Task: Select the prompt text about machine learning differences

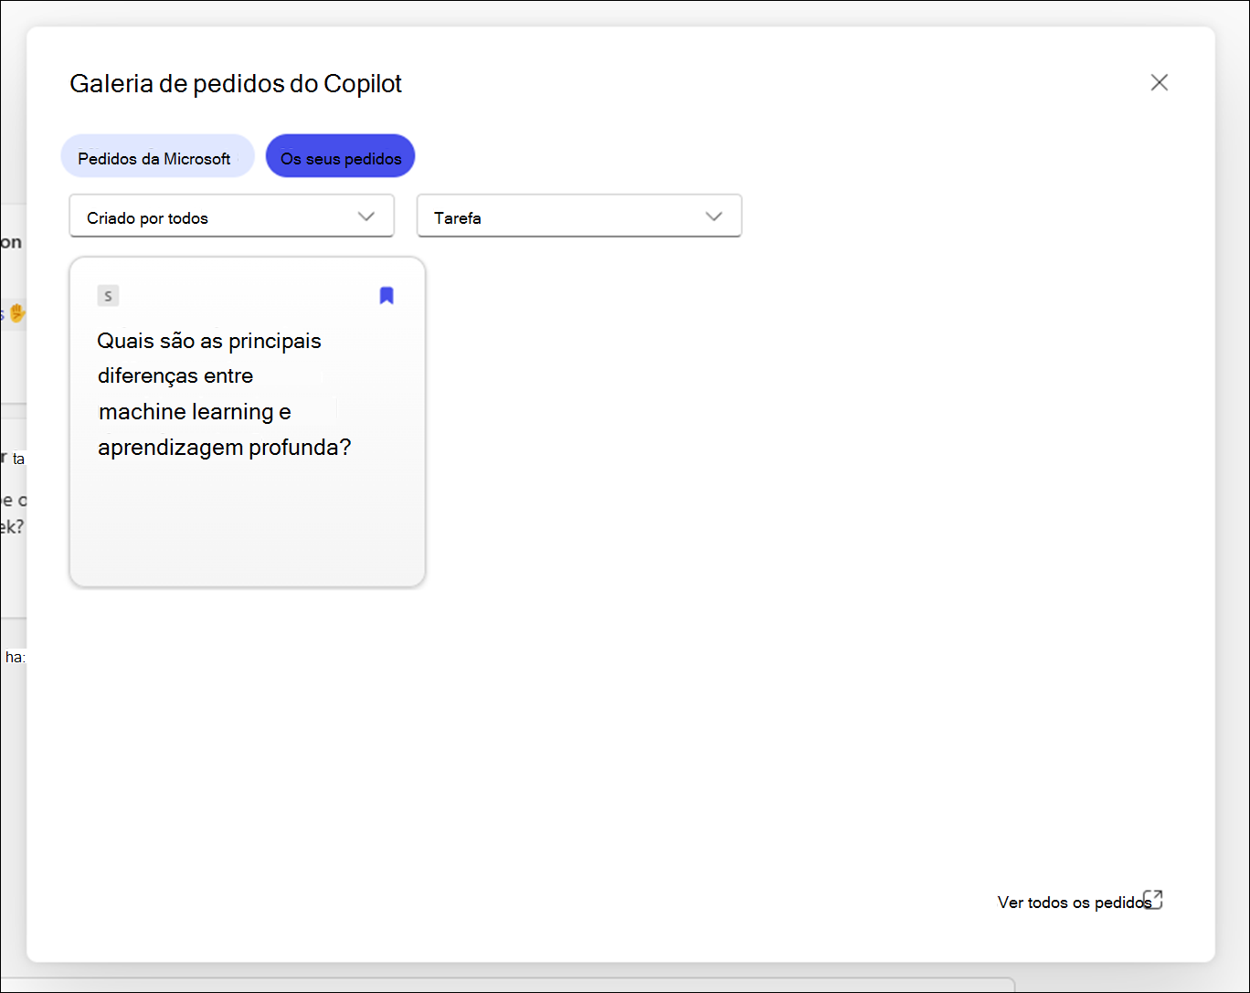Action: click(224, 394)
